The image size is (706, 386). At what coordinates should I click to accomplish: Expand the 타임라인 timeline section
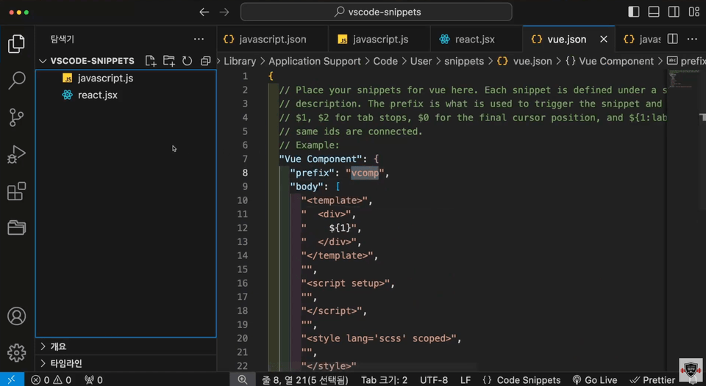[x=126, y=363]
